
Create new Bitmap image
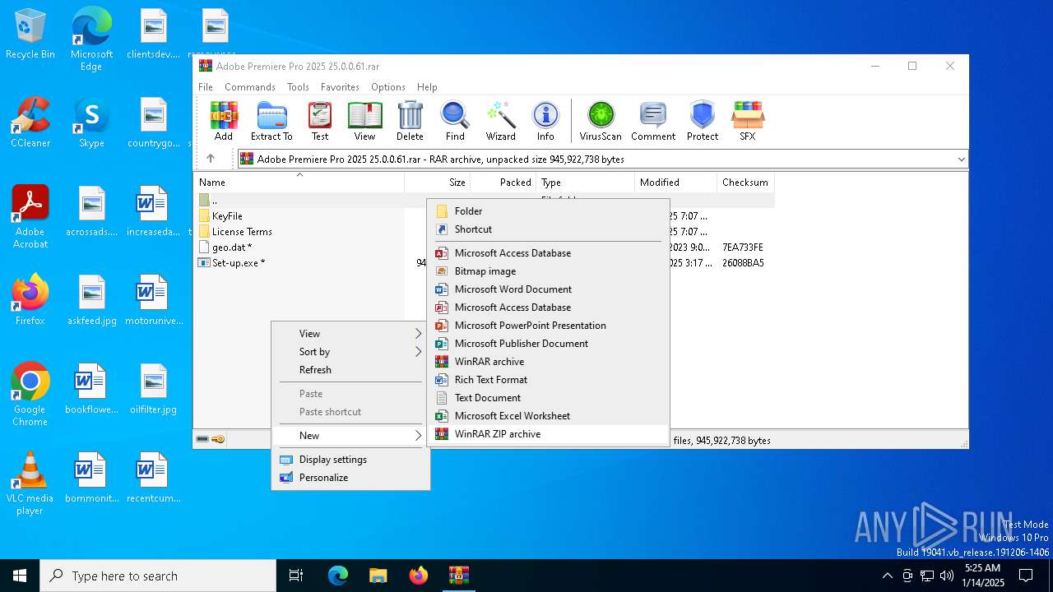[548, 271]
